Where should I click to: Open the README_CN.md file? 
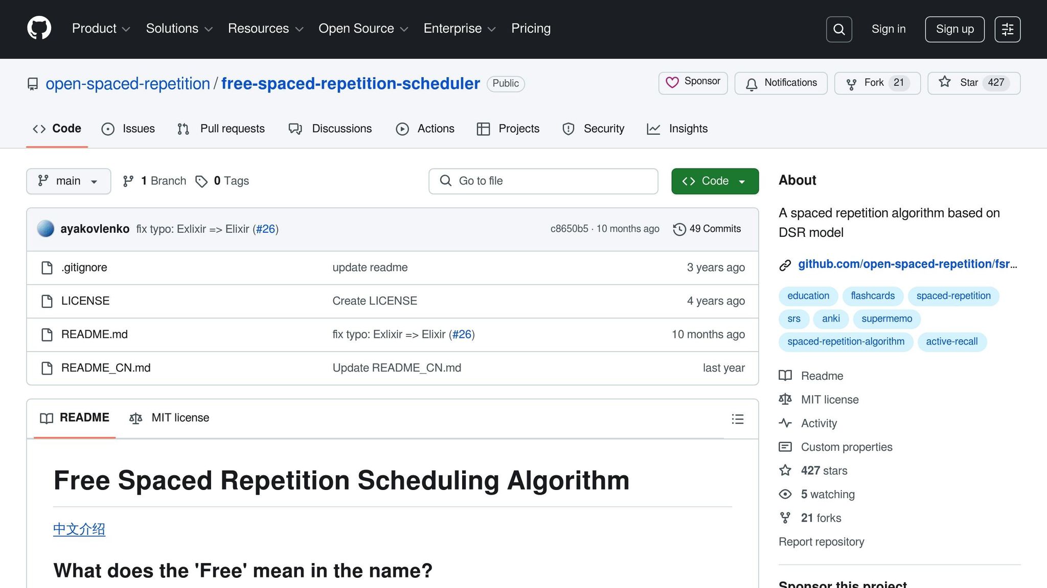point(106,368)
